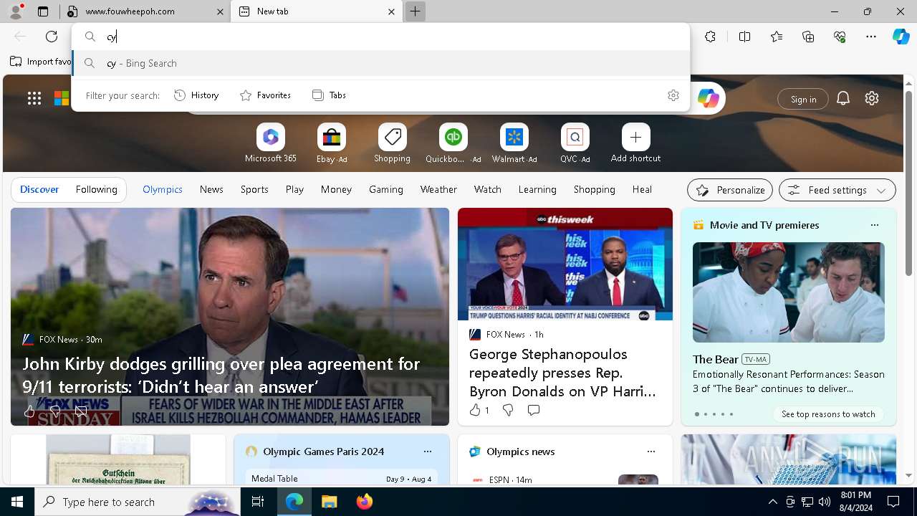Select the Gaming feed category
Viewport: 917px width, 516px height.
pos(386,189)
